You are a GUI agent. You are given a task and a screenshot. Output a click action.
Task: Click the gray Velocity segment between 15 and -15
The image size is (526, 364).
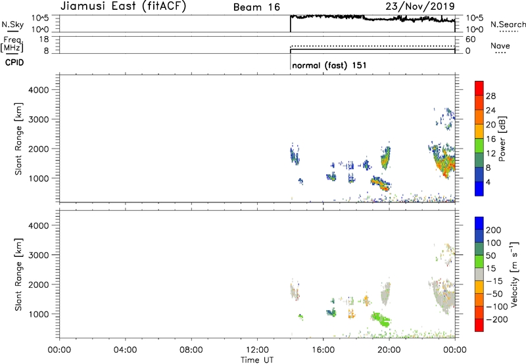(x=479, y=274)
